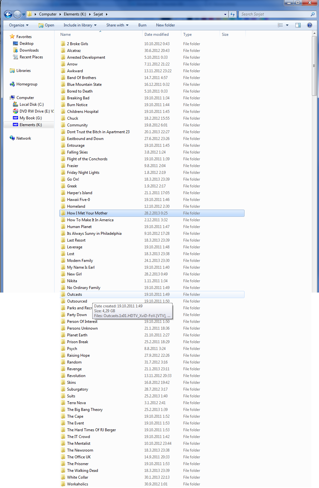The image size is (319, 488).
Task: Click the folder icon of Prison Break
Action: [x=63, y=342]
